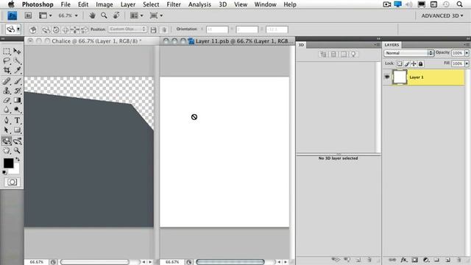Select the Dodge tool
This screenshot has width=471, height=265.
[17, 110]
